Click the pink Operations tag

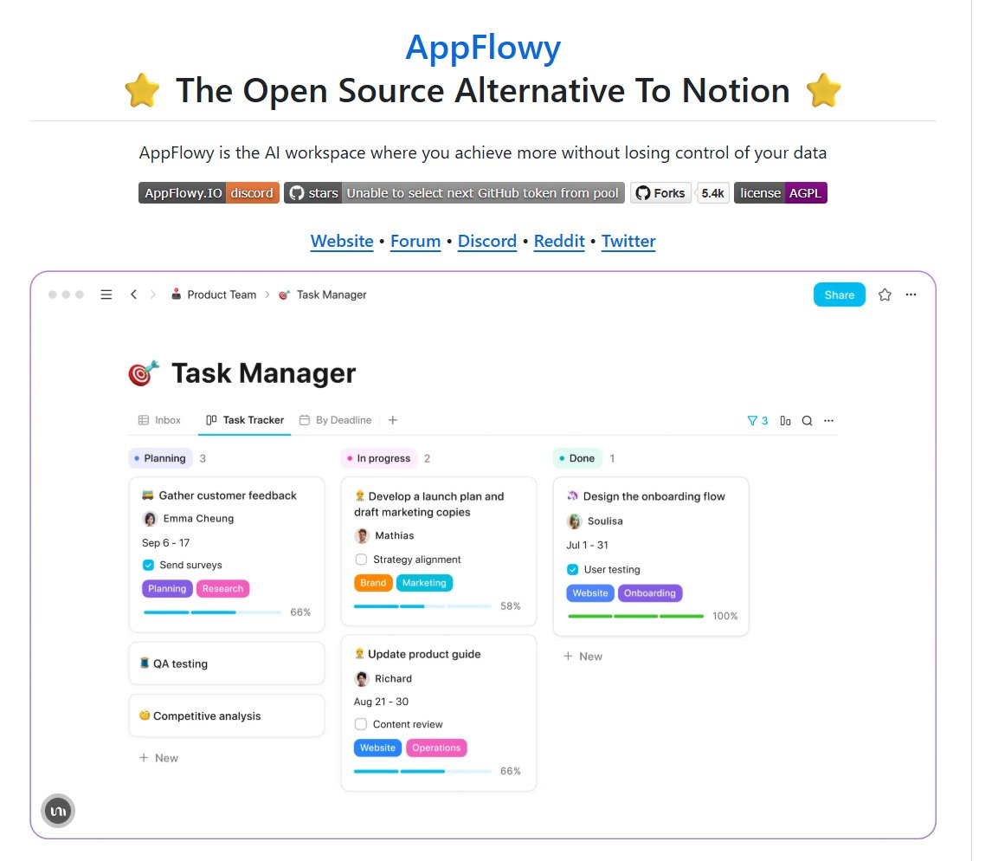coord(436,748)
